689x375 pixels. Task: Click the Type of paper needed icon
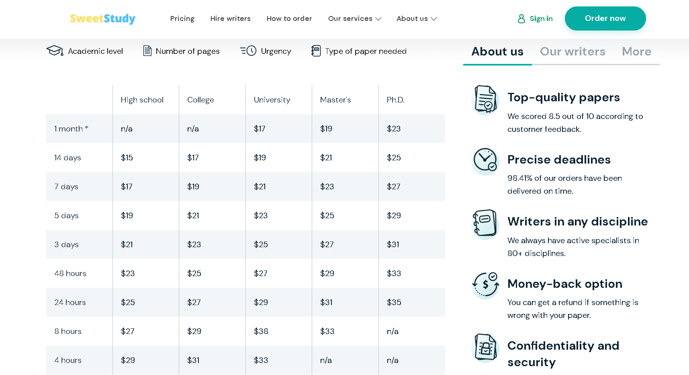pyautogui.click(x=316, y=51)
